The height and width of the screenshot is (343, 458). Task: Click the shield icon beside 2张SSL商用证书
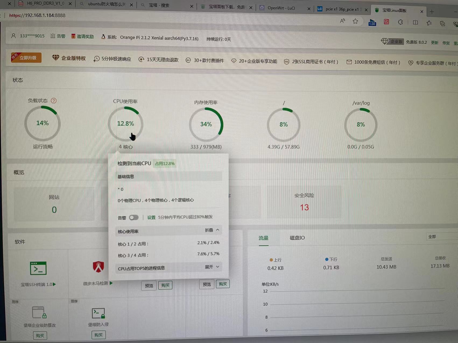[287, 62]
